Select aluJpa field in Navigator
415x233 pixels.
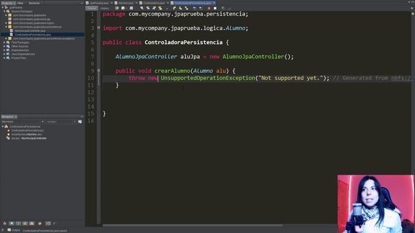(x=29, y=138)
